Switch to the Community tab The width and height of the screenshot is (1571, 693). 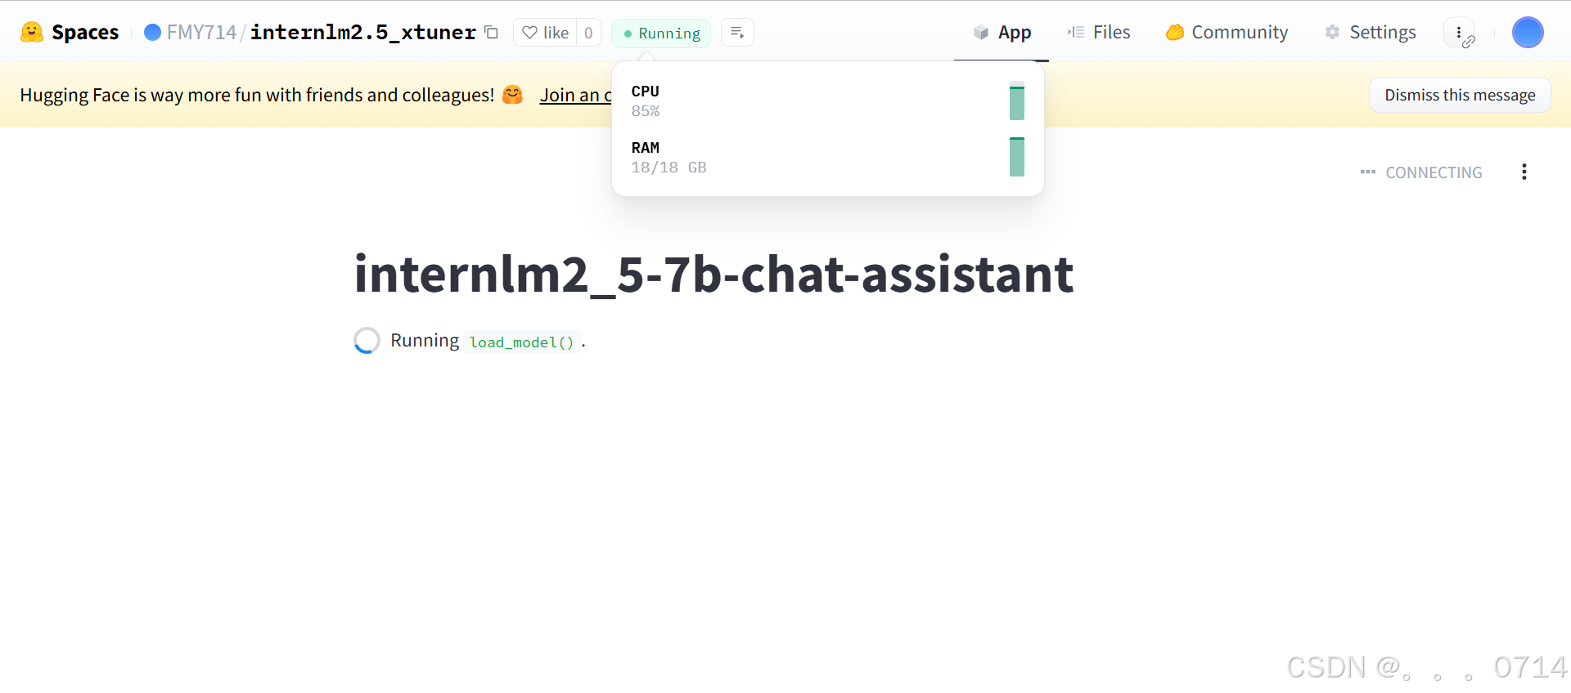pos(1227,33)
